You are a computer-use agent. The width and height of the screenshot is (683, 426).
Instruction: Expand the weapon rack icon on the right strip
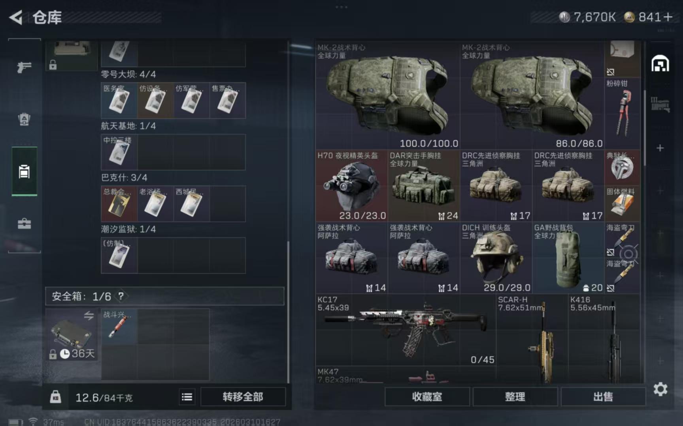pyautogui.click(x=660, y=105)
